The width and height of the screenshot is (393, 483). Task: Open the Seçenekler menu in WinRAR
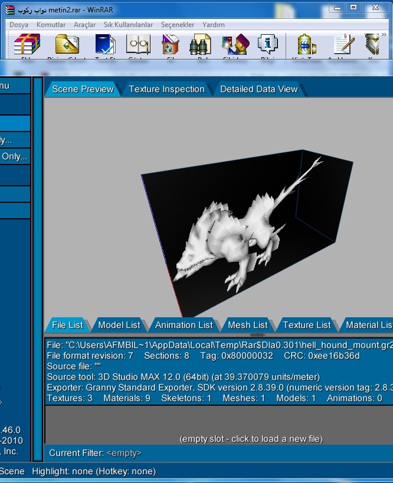[178, 25]
